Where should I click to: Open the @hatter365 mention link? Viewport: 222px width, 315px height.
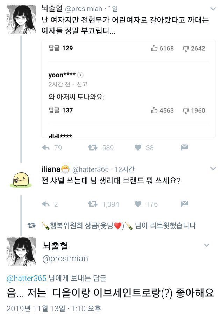[x=27, y=279]
